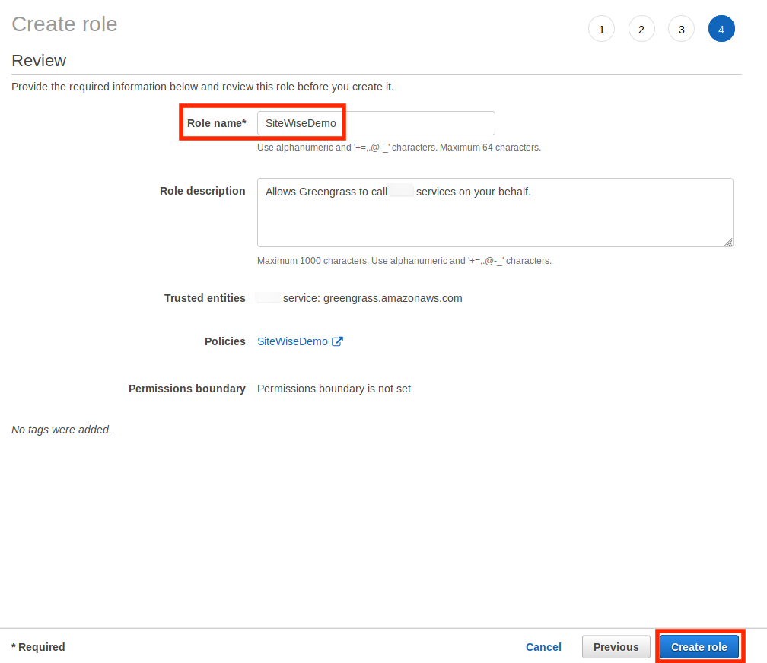
Task: Jump to step 2 indicator circle
Action: tap(641, 30)
